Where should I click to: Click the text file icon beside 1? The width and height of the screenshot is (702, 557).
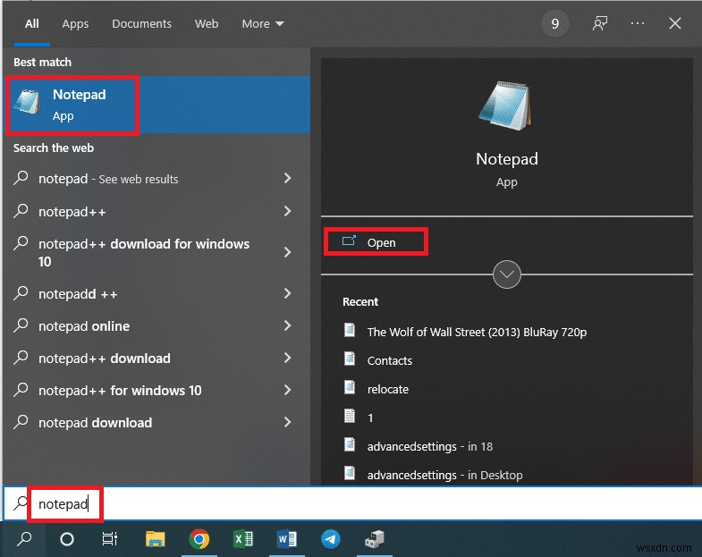point(350,416)
